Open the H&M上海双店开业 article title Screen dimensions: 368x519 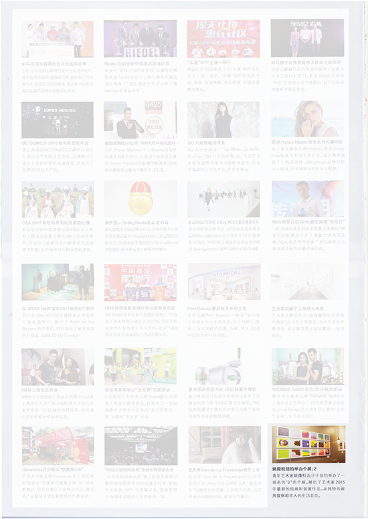[x=39, y=390]
